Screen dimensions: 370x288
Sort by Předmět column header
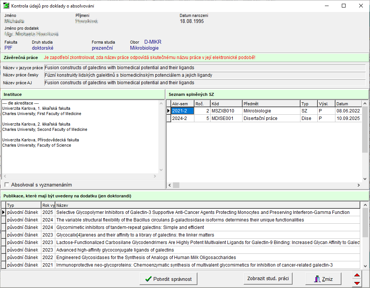tap(271, 104)
